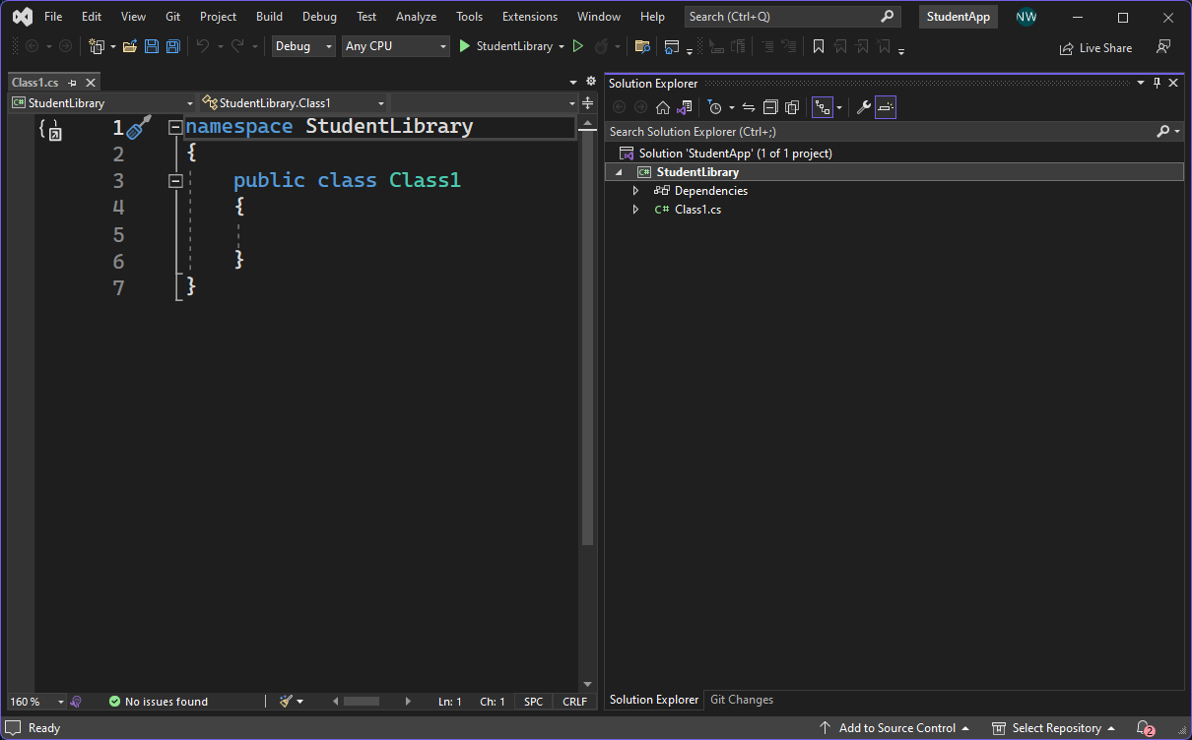Toggle Preview Selected Items button
This screenshot has height=740, width=1192.
(885, 107)
